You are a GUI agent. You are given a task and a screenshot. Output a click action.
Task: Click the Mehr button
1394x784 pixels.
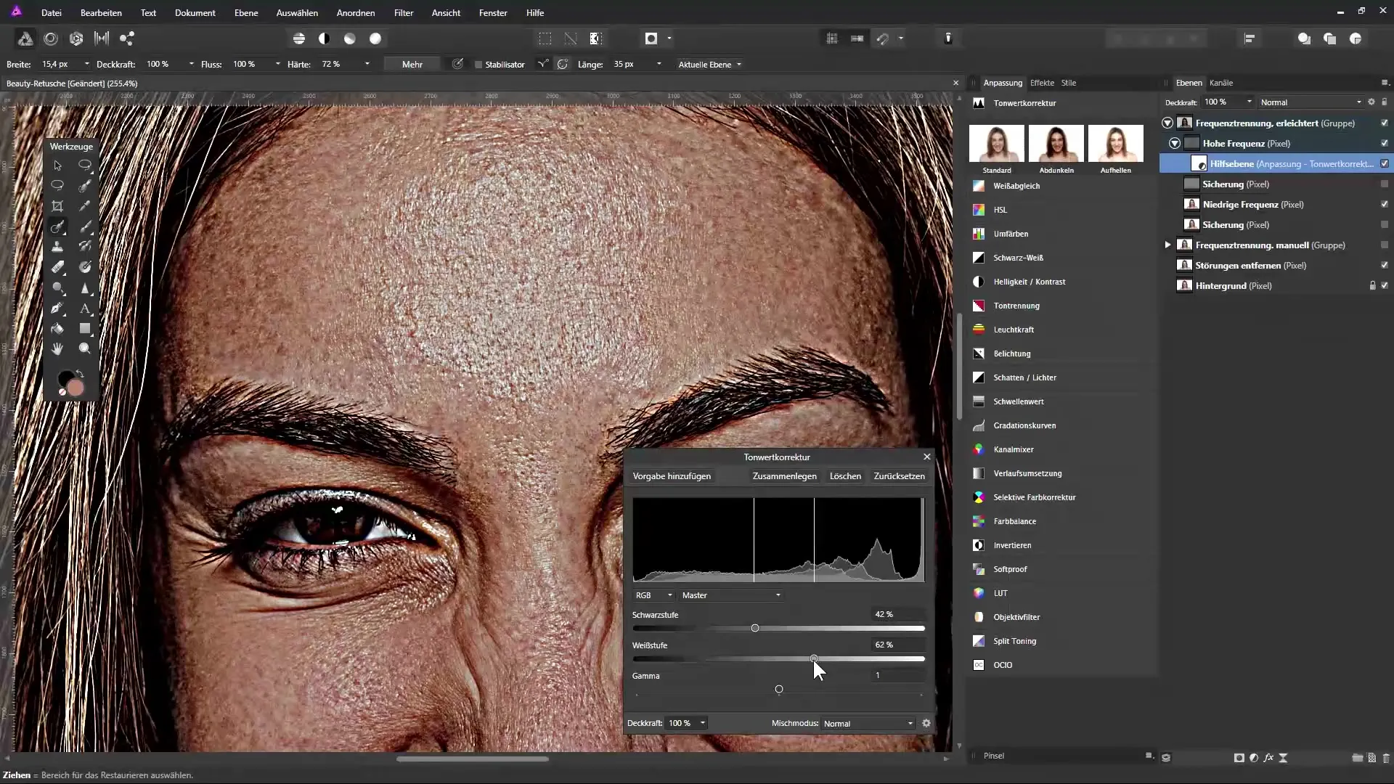click(412, 65)
